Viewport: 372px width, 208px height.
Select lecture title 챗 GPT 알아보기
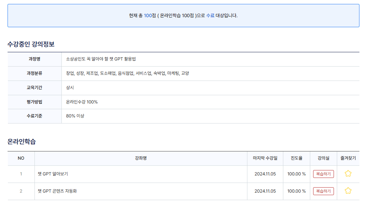click(53, 174)
